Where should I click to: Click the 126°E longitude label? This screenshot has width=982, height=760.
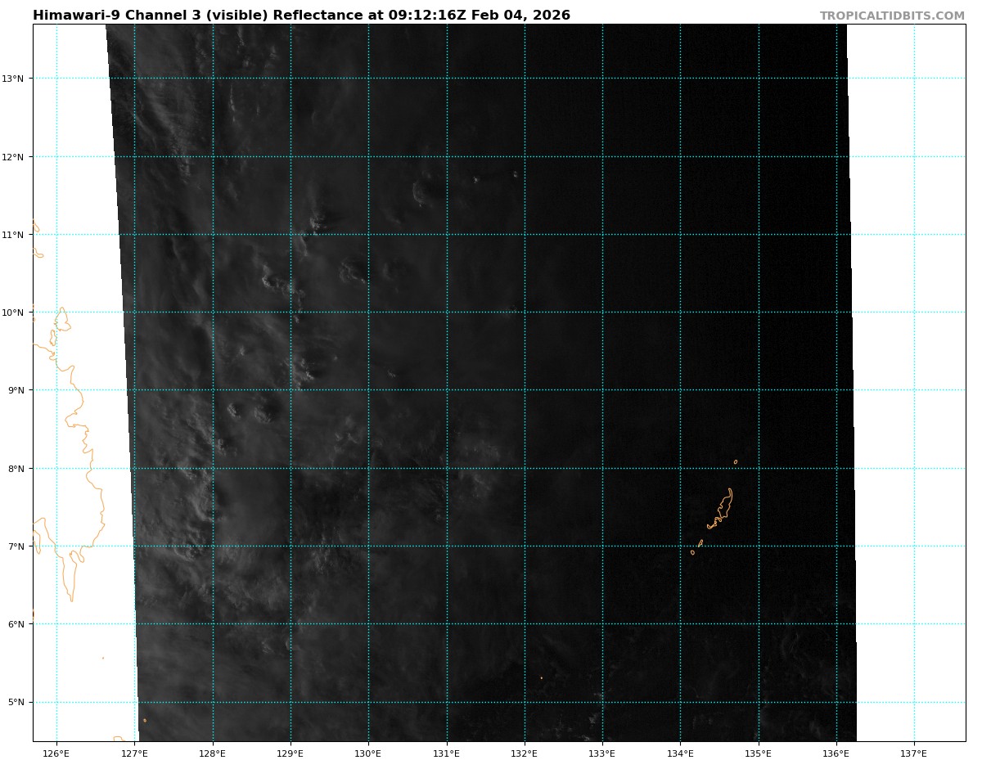pos(56,753)
